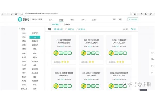Viewport: 155px width, 103px height.
Task: Open the 360 2019 Java开发工程师 card
Action: coord(91,50)
